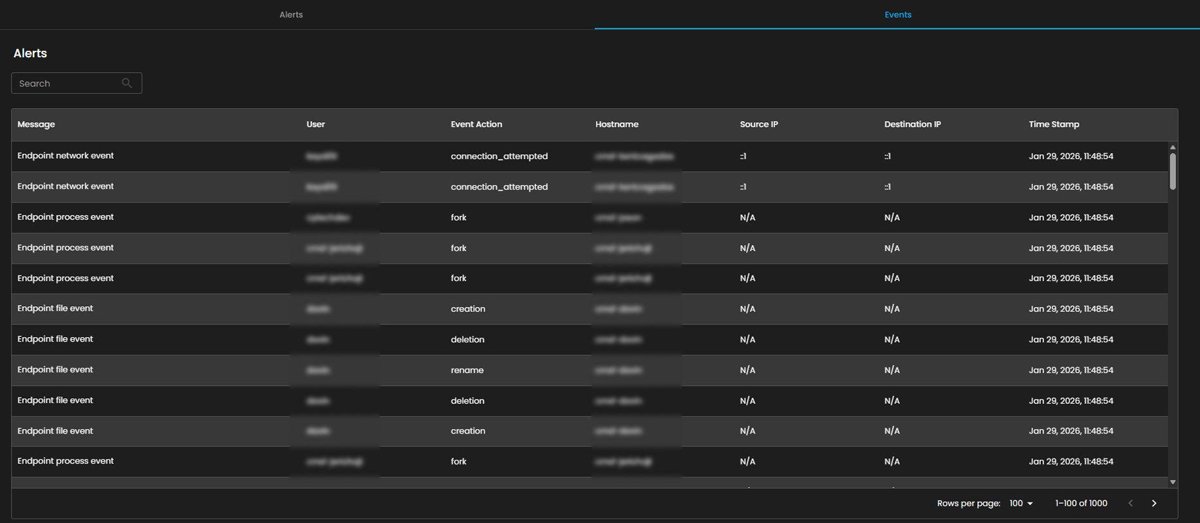Click the table scrollbar down arrow
1200x523 pixels.
[1172, 482]
